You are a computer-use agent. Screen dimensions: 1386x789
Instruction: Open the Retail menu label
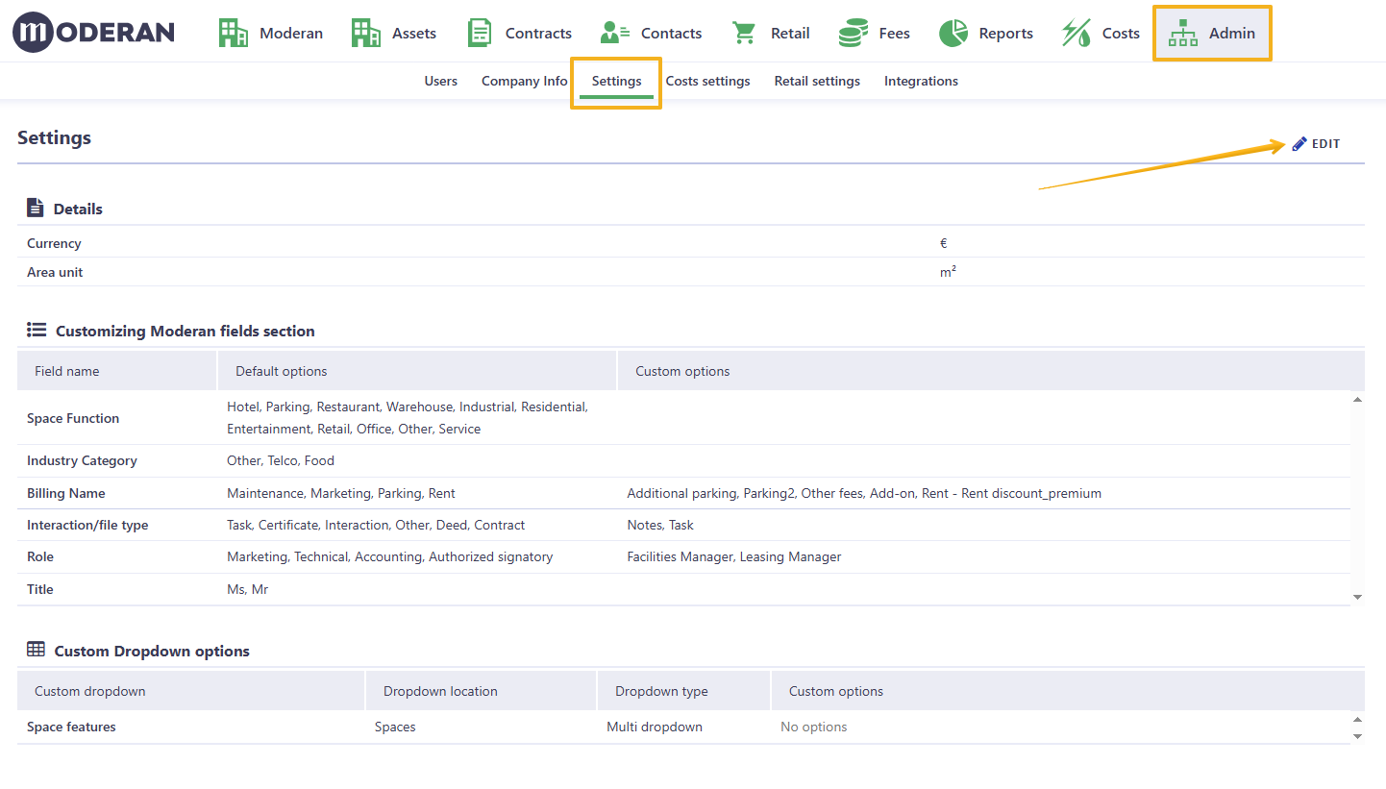[x=790, y=33]
